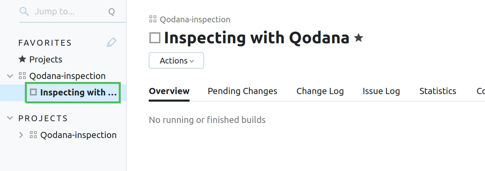Click the large square icon beside page title

(x=155, y=38)
